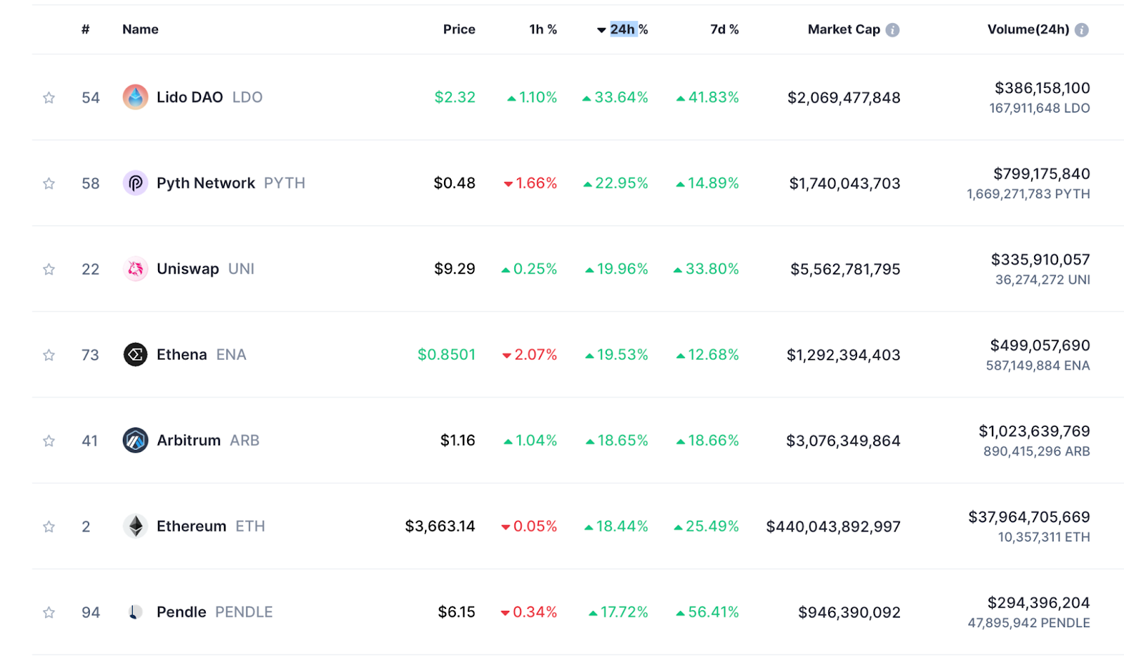Sort by the Price column header
This screenshot has width=1124, height=663.
[459, 29]
